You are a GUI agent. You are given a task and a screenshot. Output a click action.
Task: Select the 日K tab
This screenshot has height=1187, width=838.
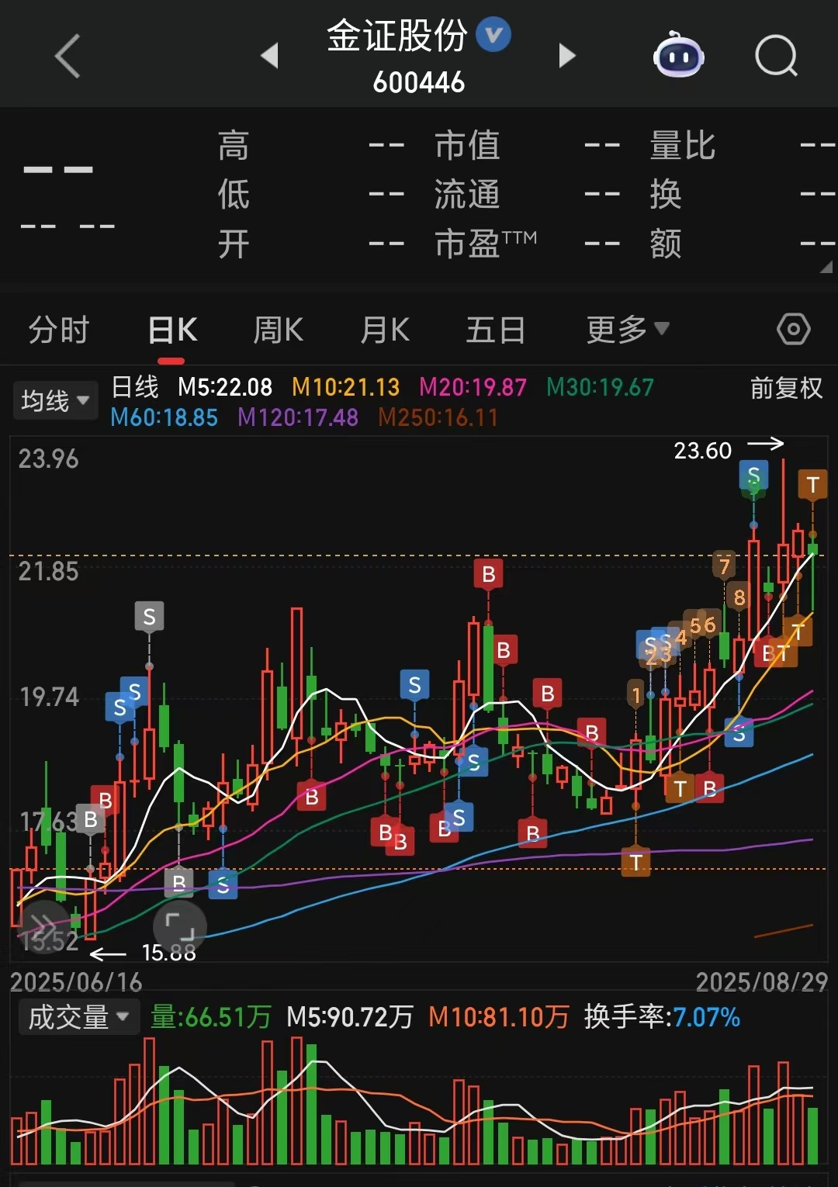pyautogui.click(x=172, y=330)
